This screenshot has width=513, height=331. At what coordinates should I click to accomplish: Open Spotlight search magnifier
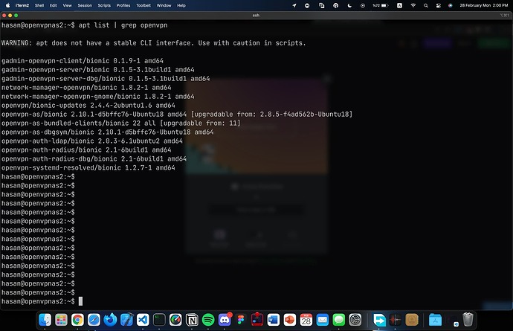tap(426, 5)
